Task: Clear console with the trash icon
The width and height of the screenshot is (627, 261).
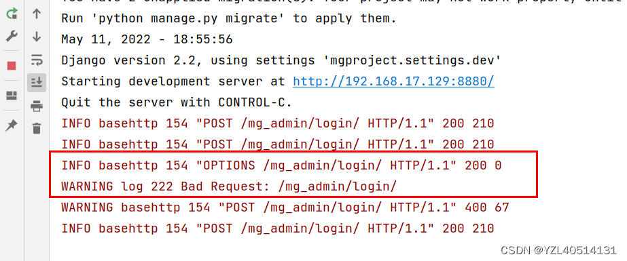Action: click(37, 129)
